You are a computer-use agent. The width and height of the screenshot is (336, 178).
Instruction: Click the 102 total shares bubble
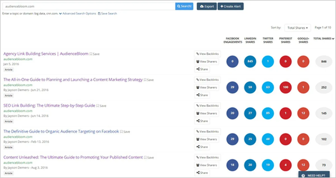pos(324,139)
